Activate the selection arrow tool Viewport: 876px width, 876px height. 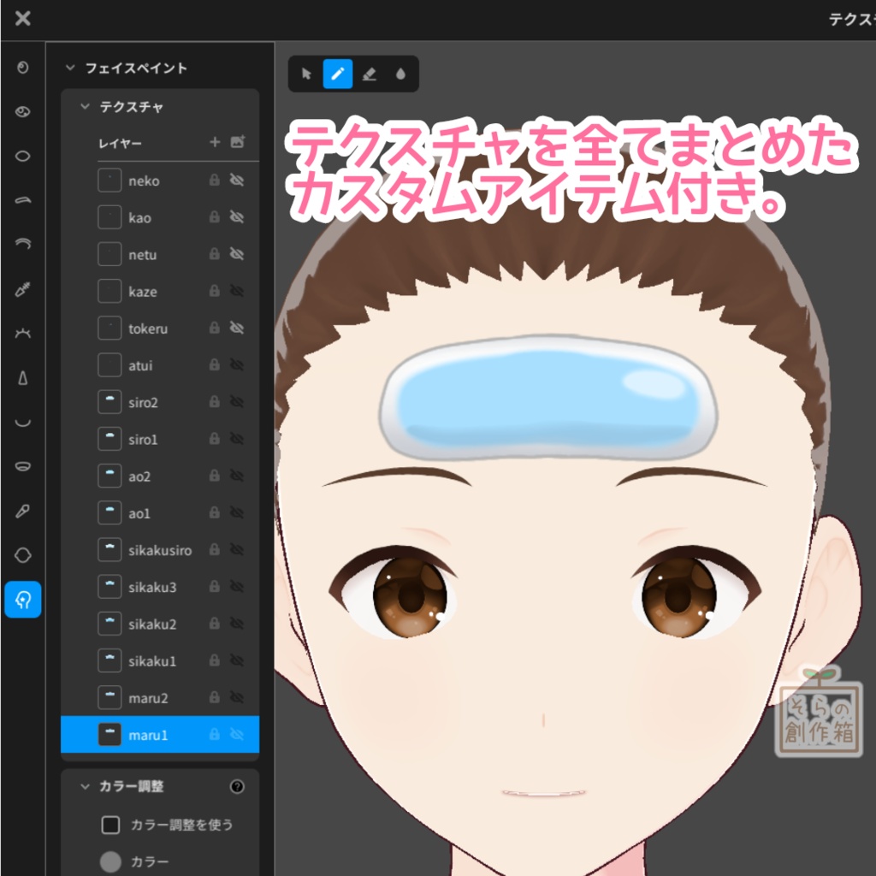(x=305, y=74)
